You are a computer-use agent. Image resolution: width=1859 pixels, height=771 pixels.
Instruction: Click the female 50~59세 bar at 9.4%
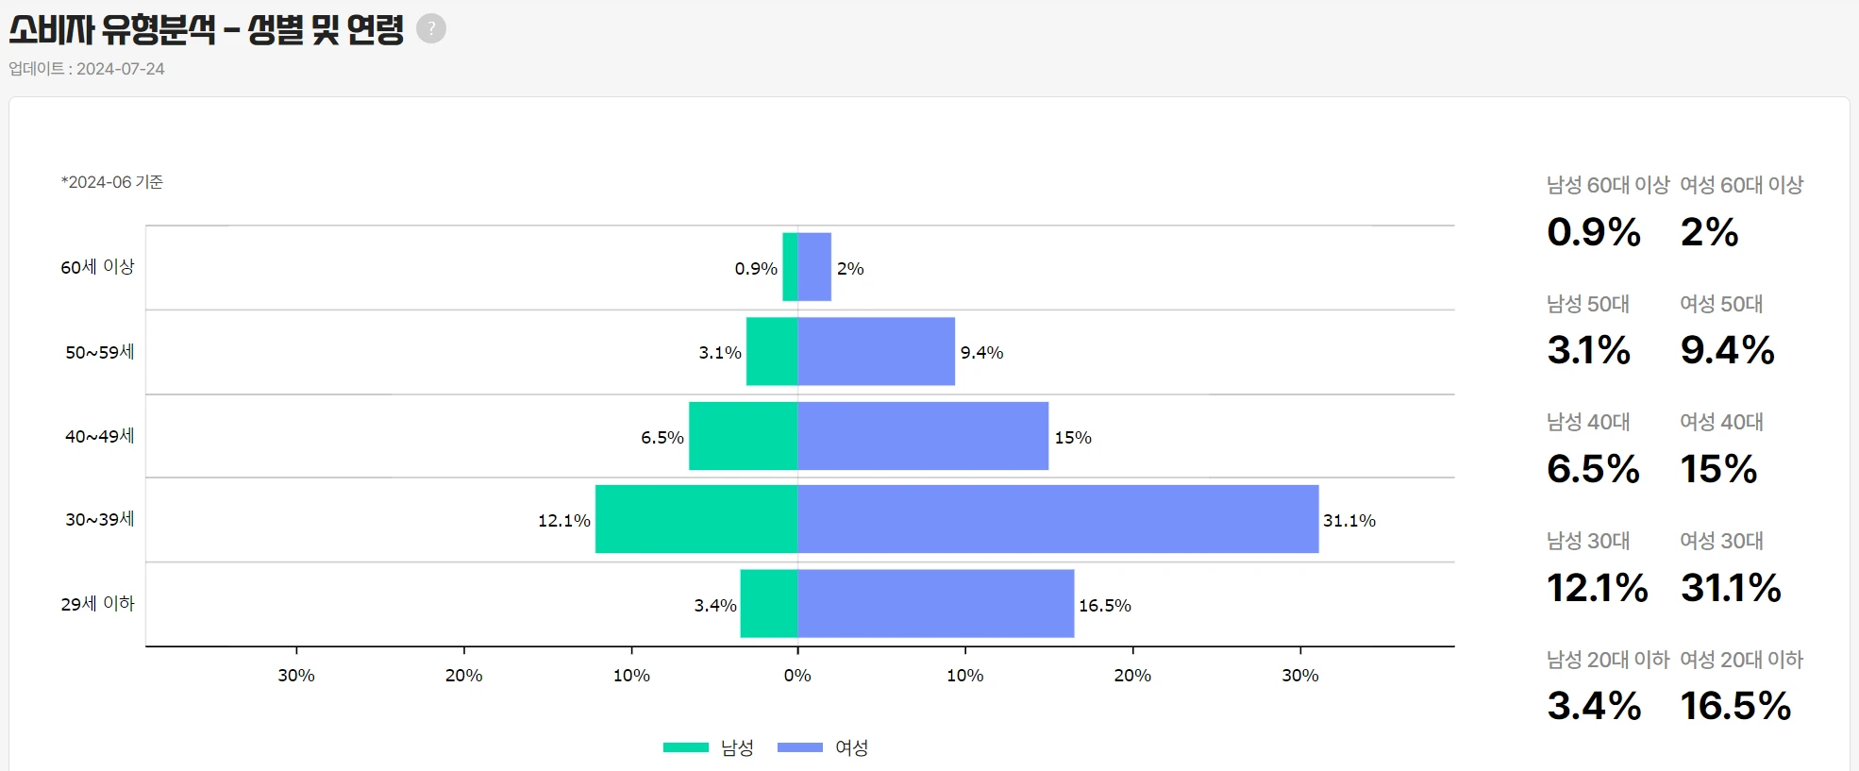click(877, 351)
